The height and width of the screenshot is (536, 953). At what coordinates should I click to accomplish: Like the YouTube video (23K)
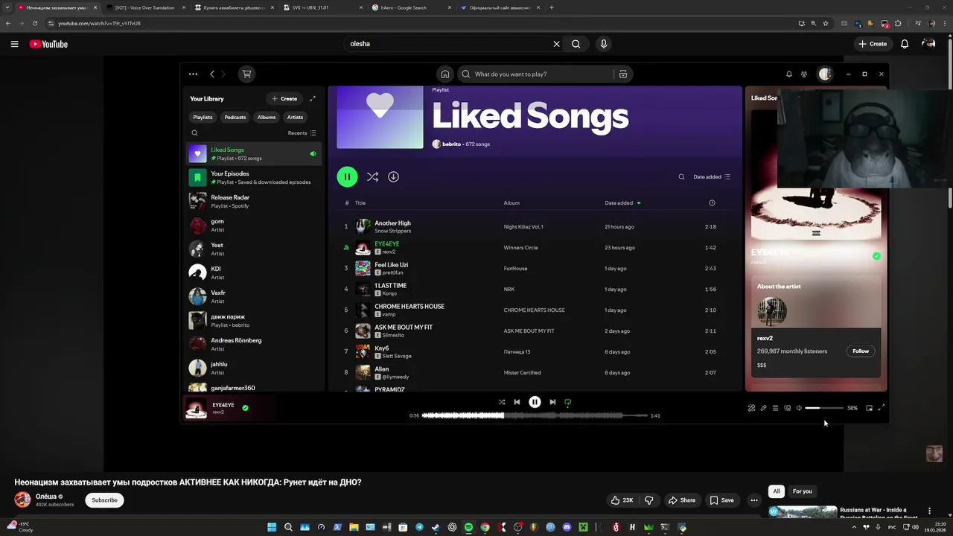point(622,500)
